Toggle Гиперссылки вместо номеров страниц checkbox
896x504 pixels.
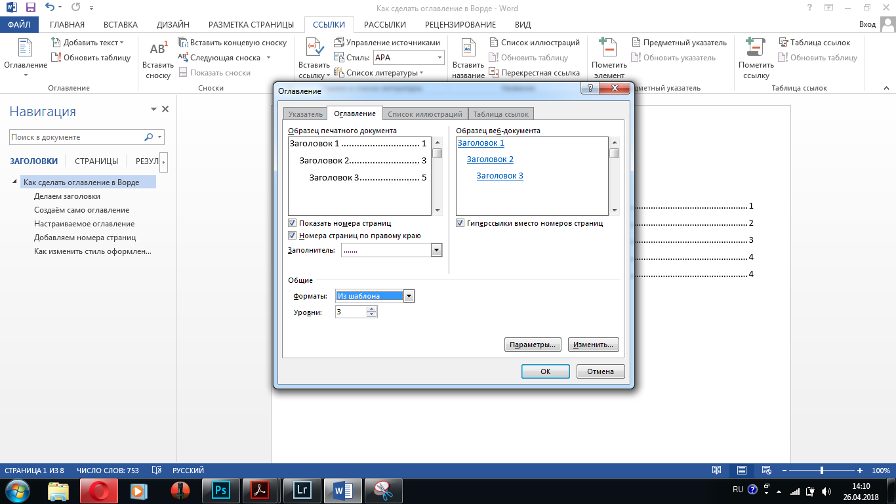tap(460, 223)
